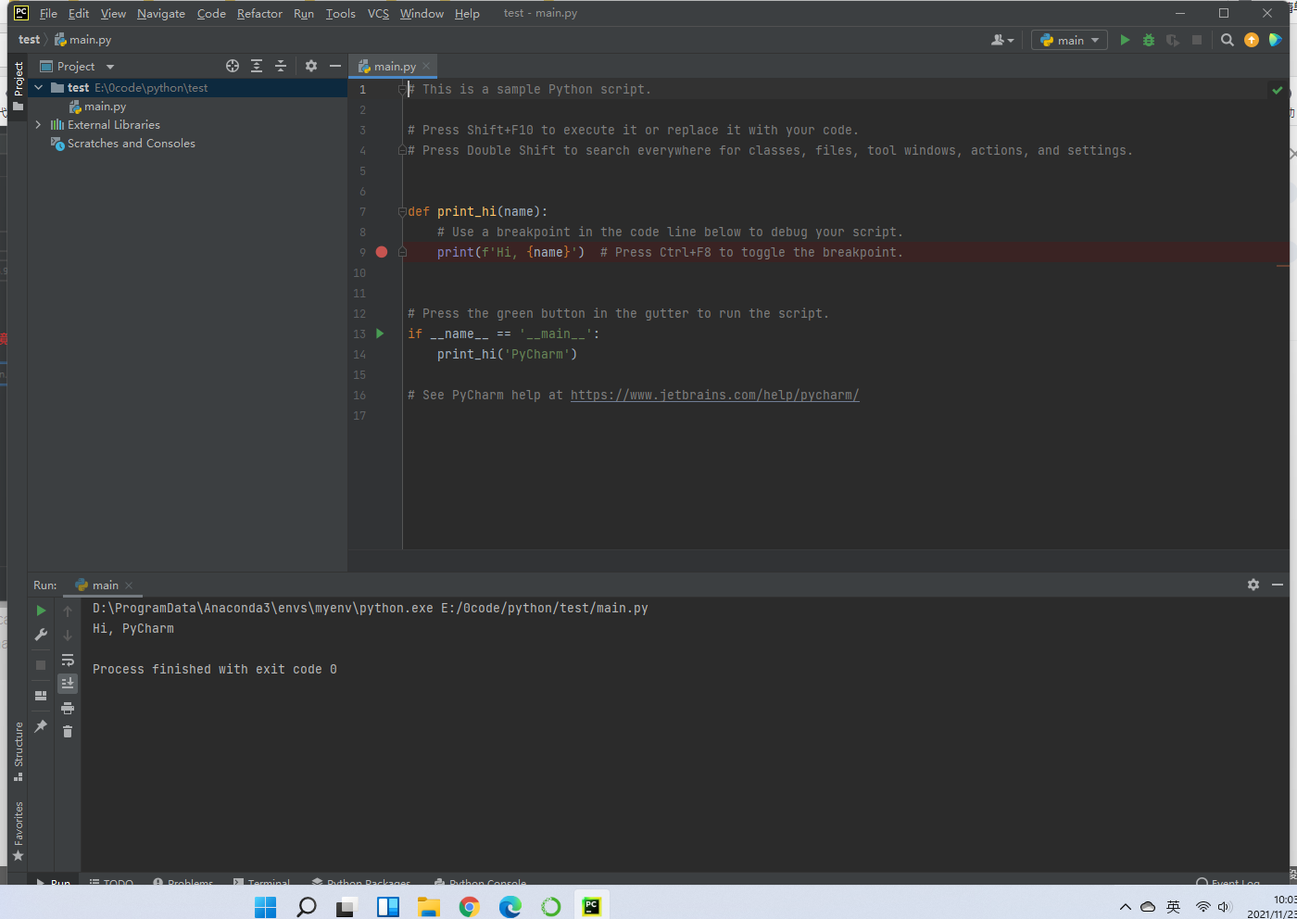The width and height of the screenshot is (1297, 919).
Task: Open the Refactor menu
Action: coord(259,14)
